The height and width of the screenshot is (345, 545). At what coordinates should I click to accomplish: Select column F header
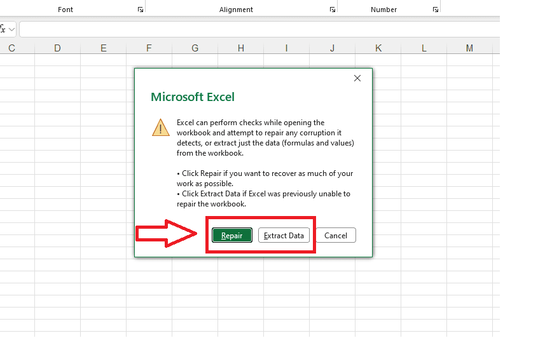[x=149, y=48]
